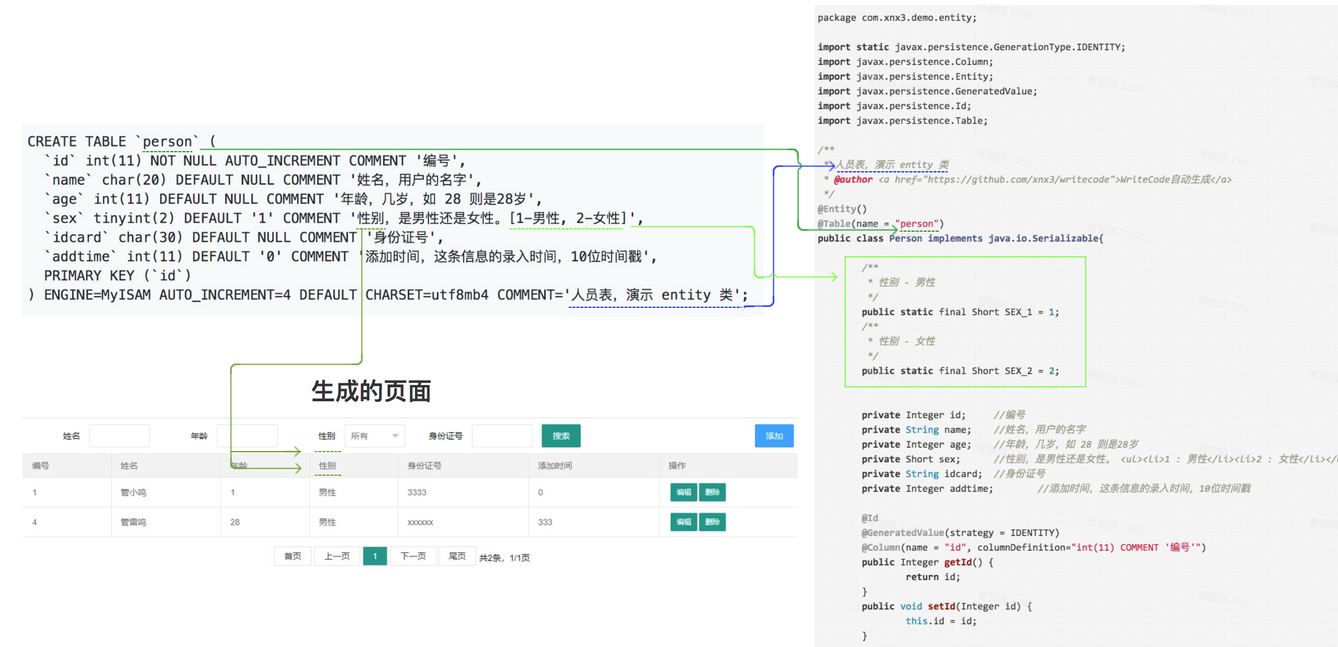Viewport: 1338px width, 647px height.
Task: Click the `idcard` char(30) SQL line
Action: [244, 237]
